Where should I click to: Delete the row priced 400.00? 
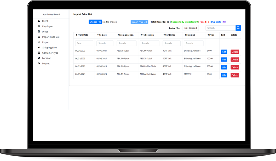tap(235, 59)
